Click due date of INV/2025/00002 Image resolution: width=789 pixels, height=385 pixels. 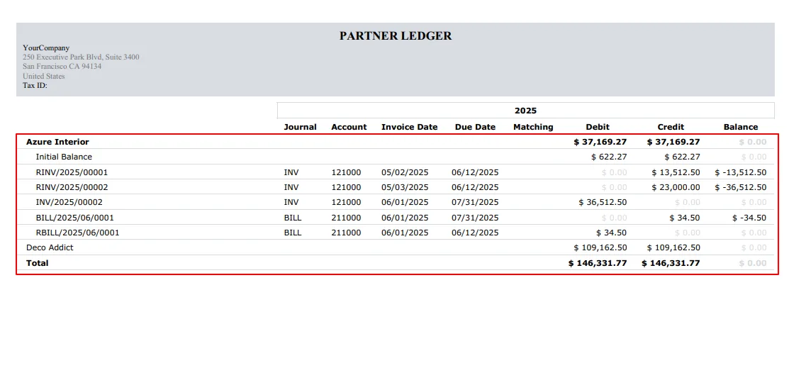[475, 202]
